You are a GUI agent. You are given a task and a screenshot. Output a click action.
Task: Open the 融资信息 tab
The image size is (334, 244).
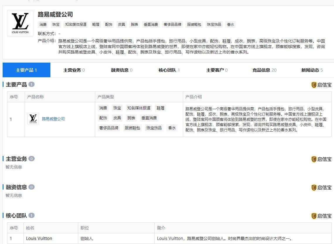pyautogui.click(x=122, y=70)
